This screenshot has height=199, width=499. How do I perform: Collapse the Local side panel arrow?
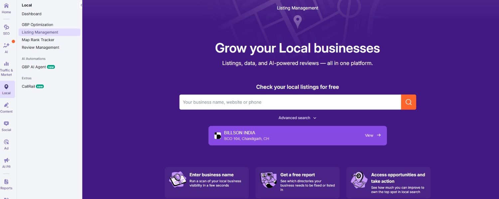click(81, 5)
